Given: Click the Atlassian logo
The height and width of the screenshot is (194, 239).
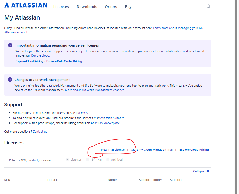Looking at the screenshot, I should [26, 5].
